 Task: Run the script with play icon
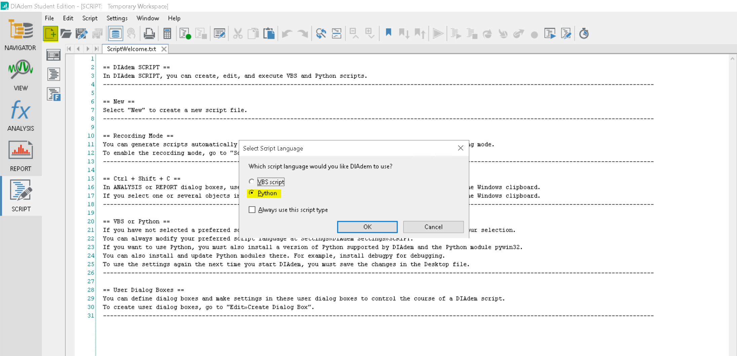[x=438, y=34]
